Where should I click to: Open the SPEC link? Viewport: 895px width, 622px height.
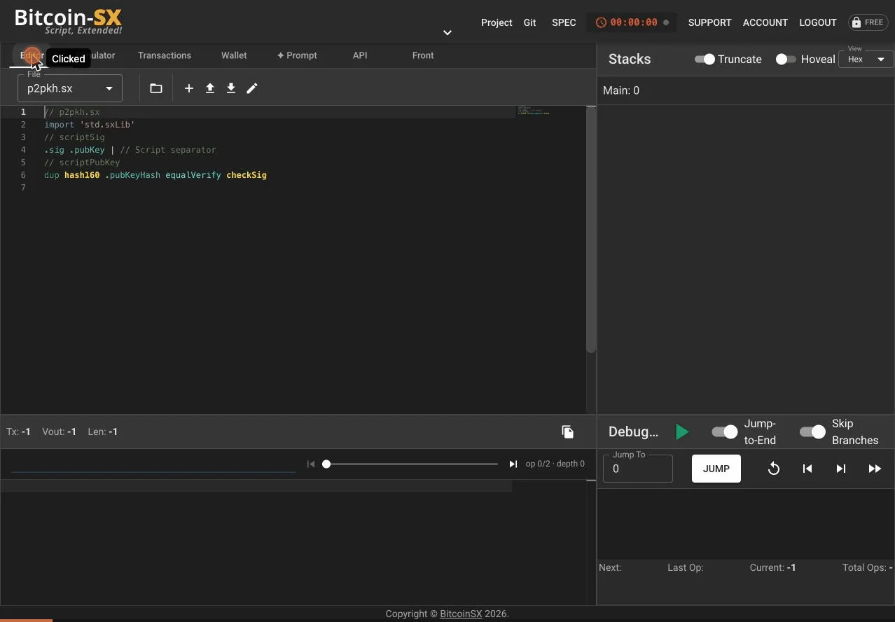pos(564,22)
